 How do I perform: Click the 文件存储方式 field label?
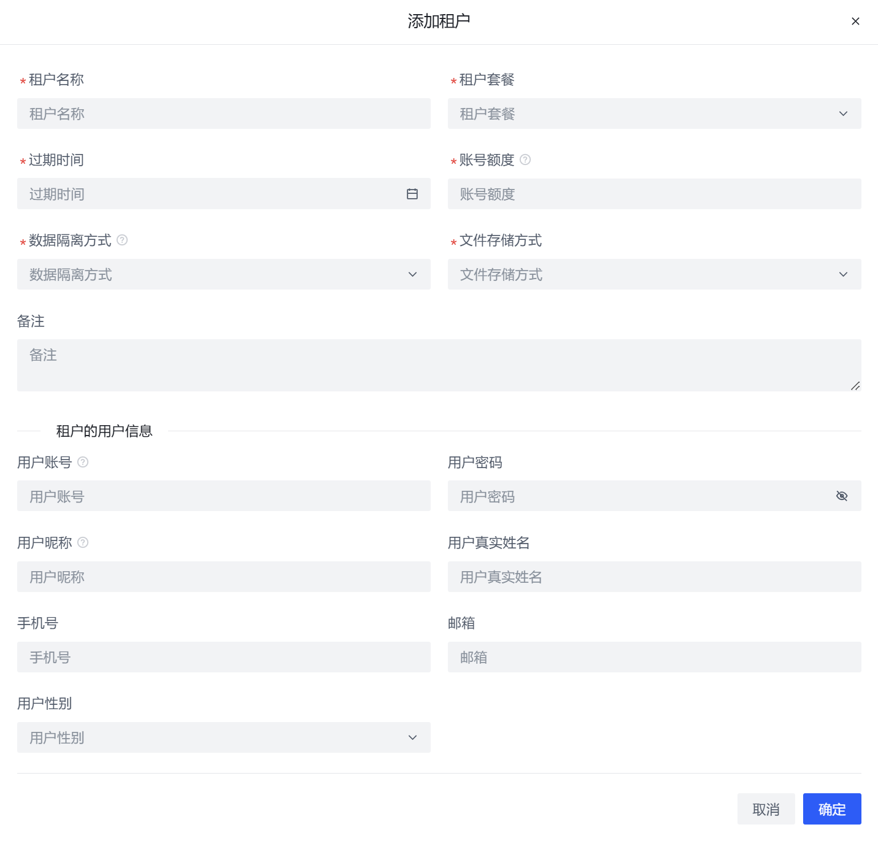click(x=501, y=240)
